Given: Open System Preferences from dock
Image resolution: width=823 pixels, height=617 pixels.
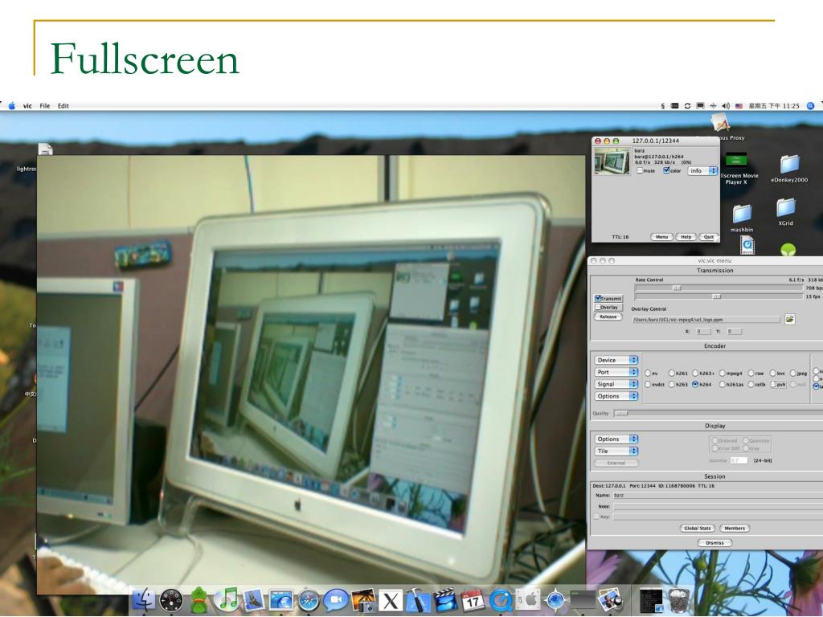Looking at the screenshot, I should tap(528, 599).
